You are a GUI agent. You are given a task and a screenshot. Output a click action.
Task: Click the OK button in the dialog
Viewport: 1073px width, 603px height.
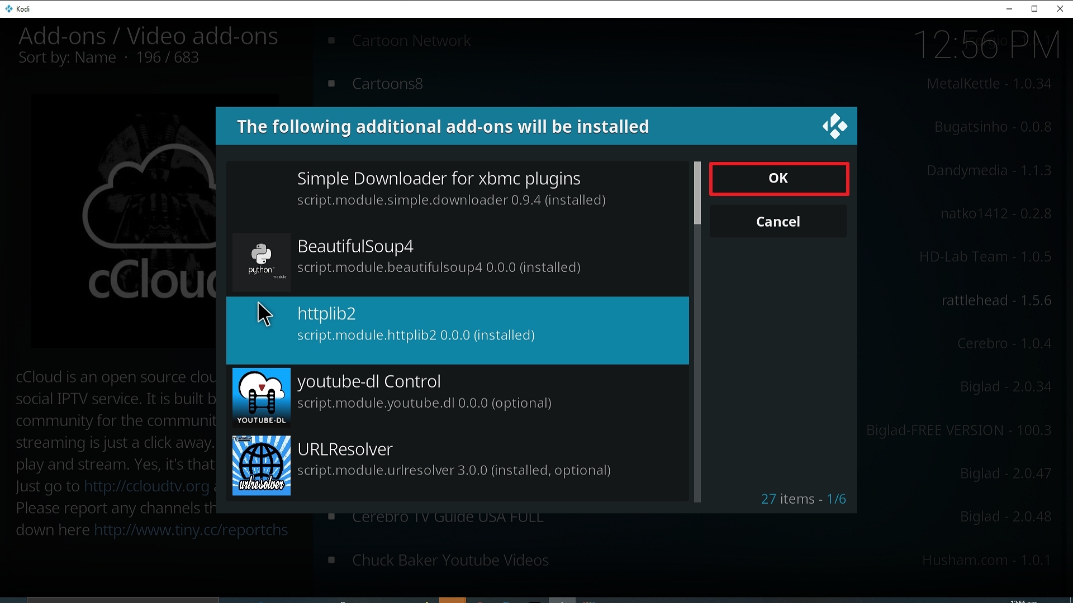tap(779, 179)
